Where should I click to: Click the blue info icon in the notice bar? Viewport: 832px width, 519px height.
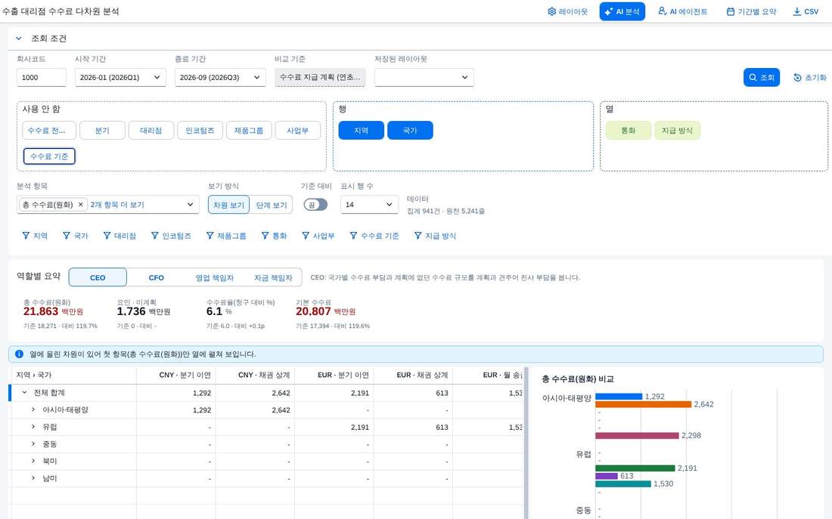20,354
